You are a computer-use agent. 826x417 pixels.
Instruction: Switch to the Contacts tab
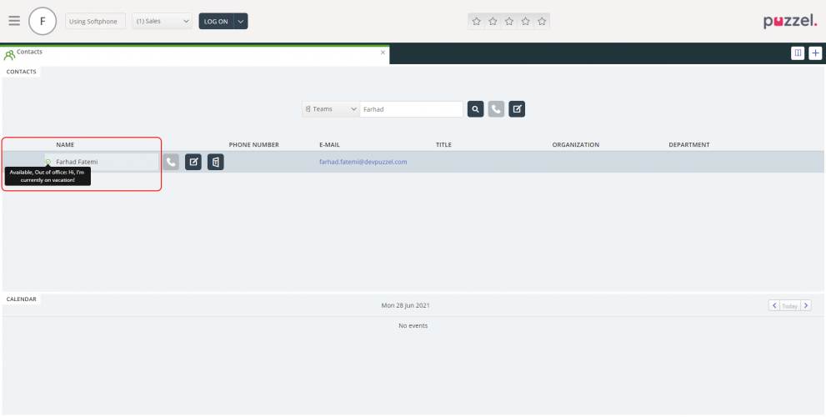(x=29, y=53)
